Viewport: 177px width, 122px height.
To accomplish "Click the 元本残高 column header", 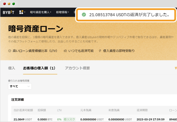I will [x=86, y=110].
